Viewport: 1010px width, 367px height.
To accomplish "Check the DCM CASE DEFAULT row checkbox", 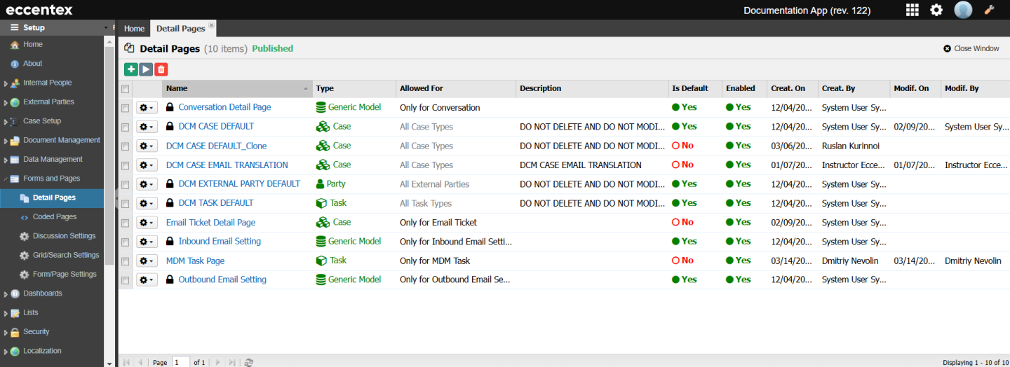I will tap(126, 127).
